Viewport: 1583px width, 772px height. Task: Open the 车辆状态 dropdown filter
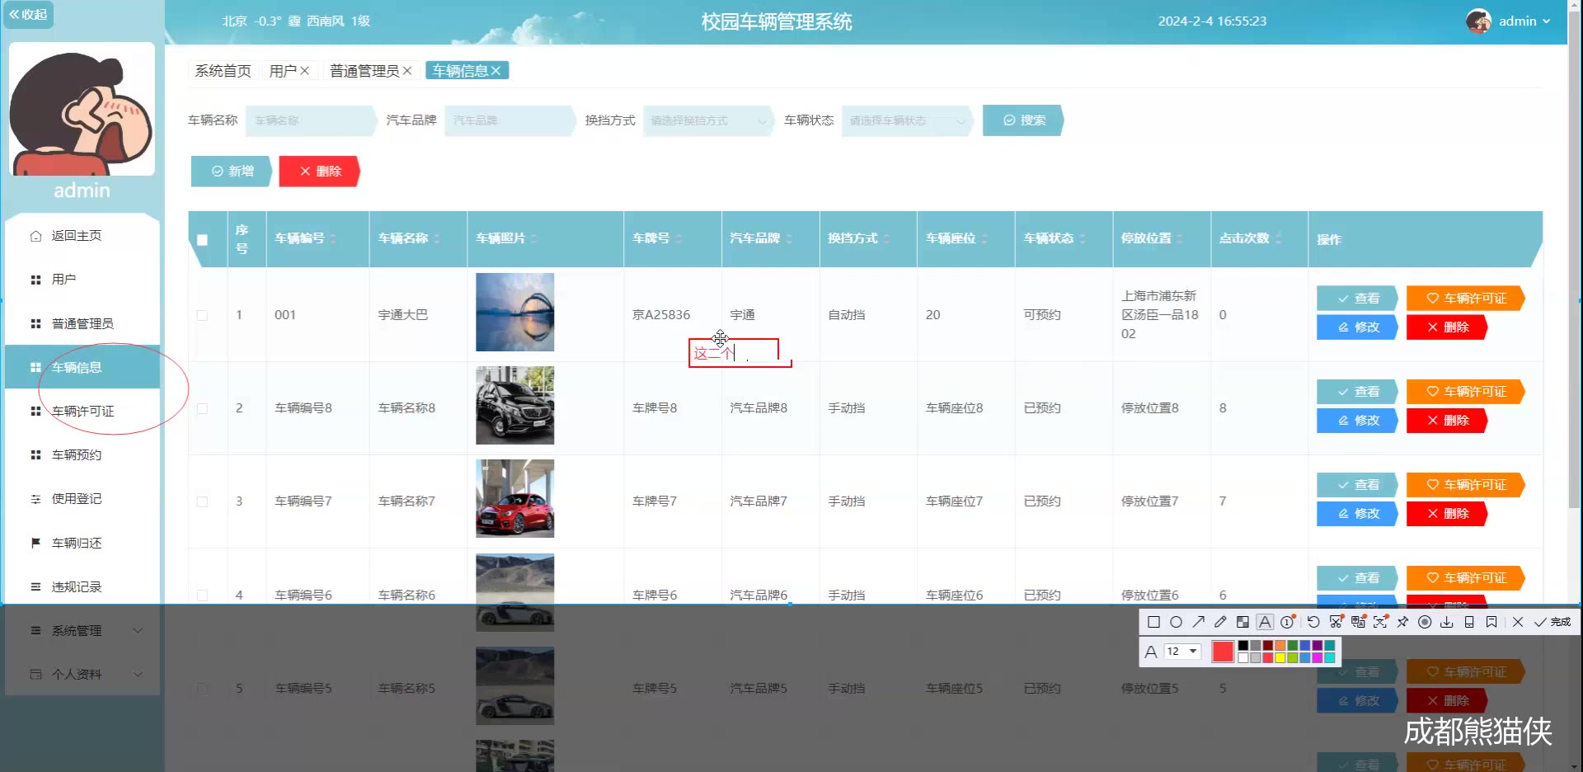905,121
